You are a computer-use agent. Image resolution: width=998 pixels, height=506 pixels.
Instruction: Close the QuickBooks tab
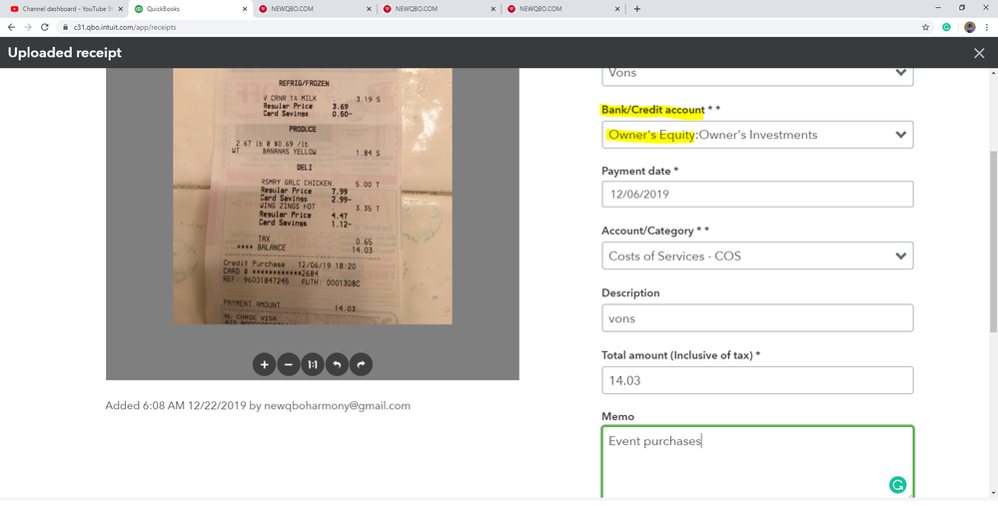coord(245,9)
